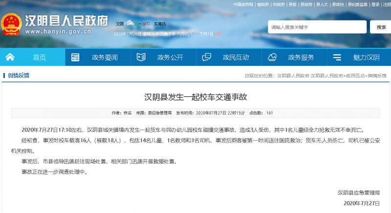
Task: Click the home icon in navigation bar
Action: pos(10,57)
